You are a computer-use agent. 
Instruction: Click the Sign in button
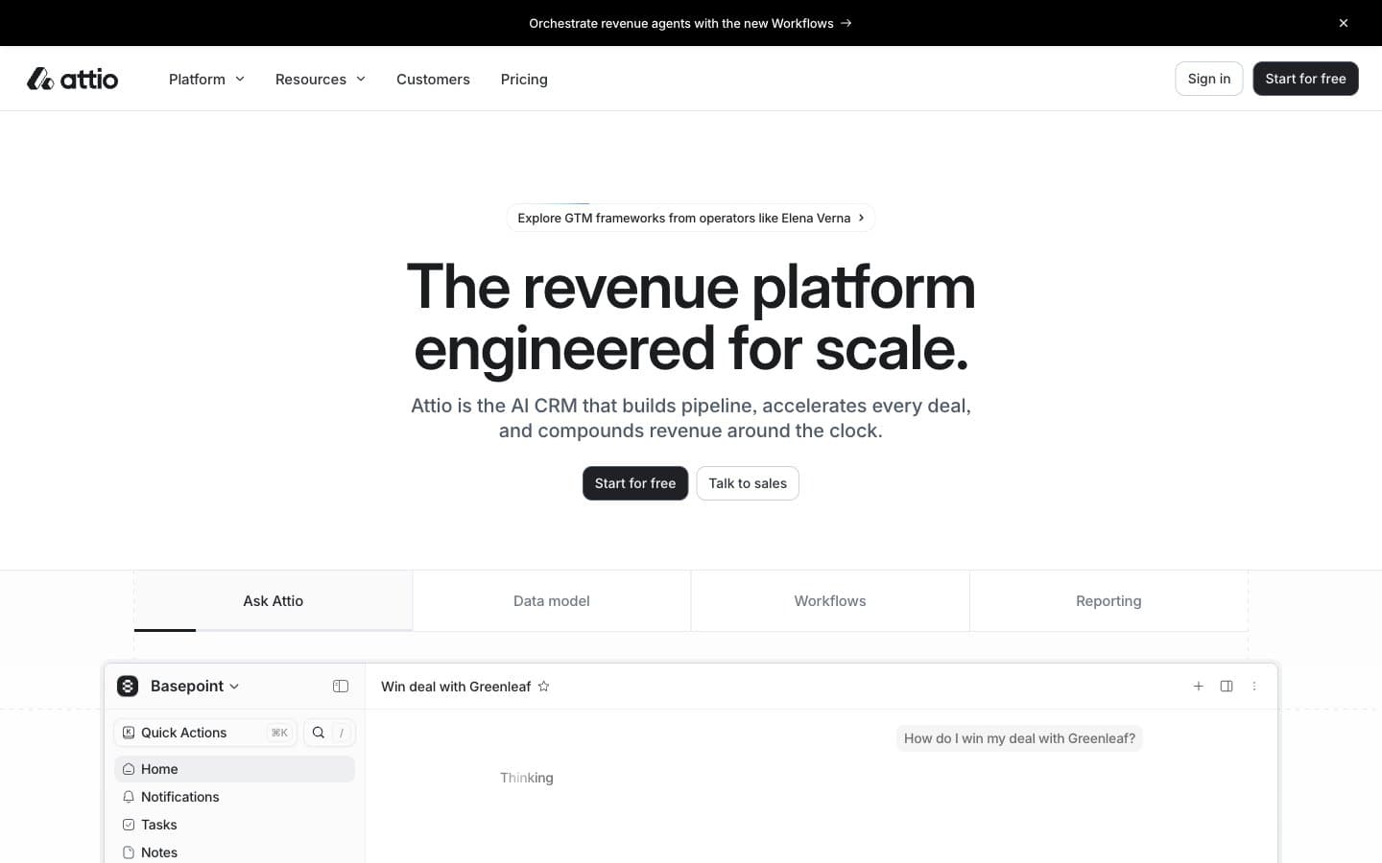tap(1208, 79)
